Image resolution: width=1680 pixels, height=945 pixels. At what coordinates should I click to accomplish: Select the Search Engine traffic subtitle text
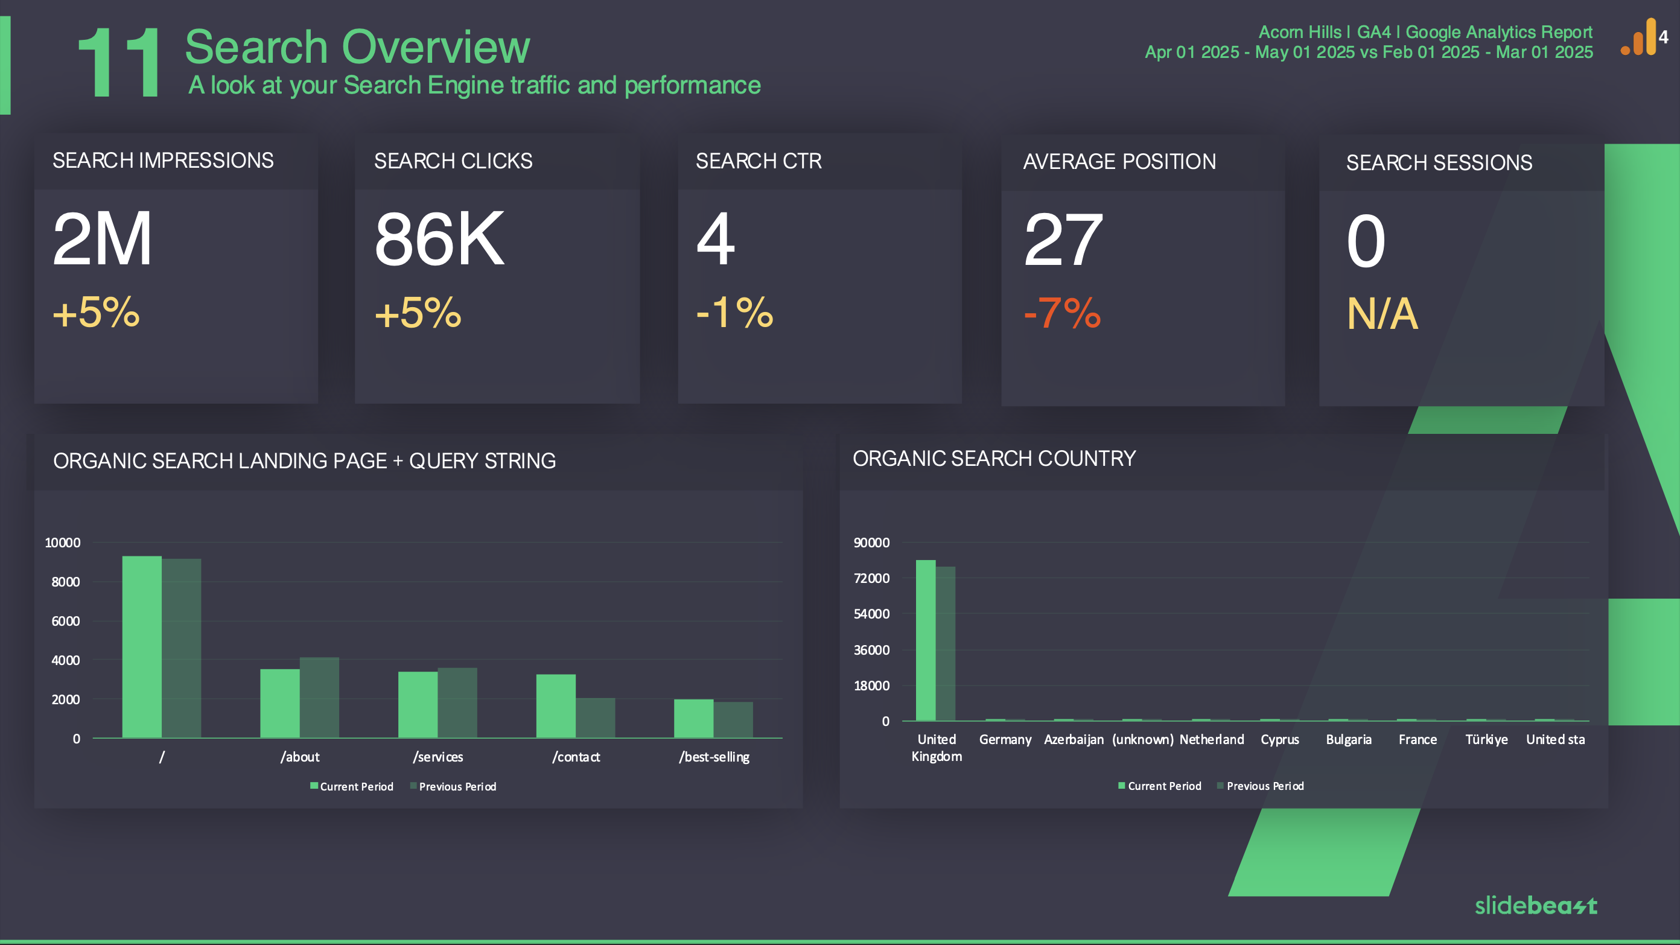pyautogui.click(x=474, y=86)
